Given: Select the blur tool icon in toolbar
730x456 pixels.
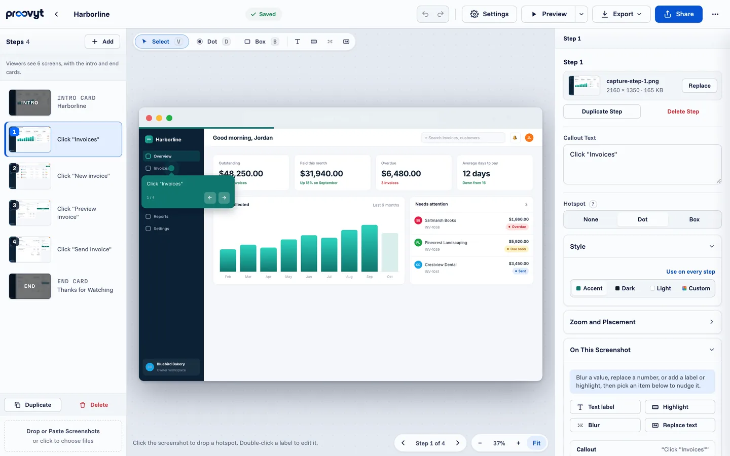Looking at the screenshot, I should 330,42.
